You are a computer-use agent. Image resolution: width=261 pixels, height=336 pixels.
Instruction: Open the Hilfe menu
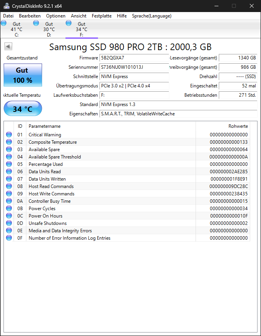[x=122, y=16]
